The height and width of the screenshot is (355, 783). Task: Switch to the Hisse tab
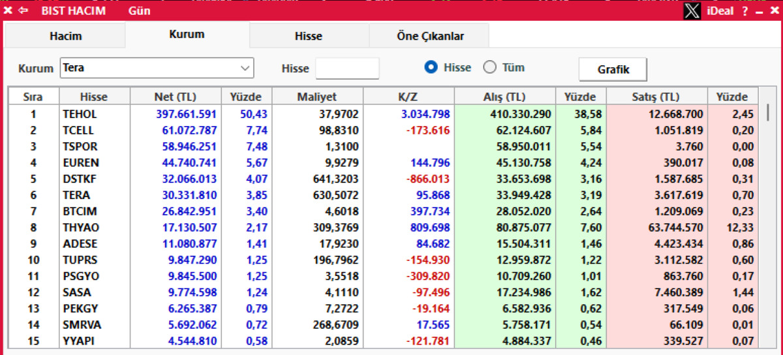pyautogui.click(x=309, y=37)
